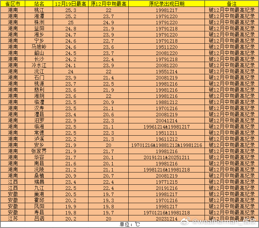Screen dimensions: 259x228
Task: Select station name 常德
Action: (39, 133)
